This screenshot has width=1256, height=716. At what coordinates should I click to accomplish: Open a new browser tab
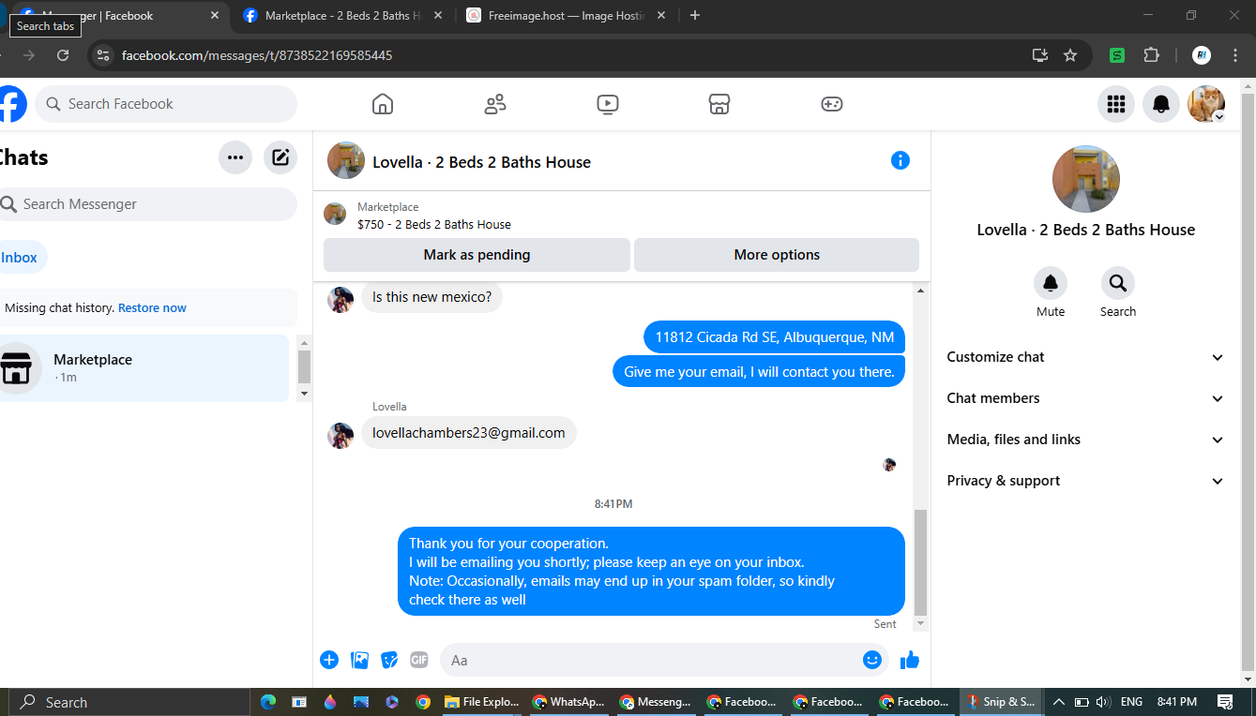[x=695, y=16]
